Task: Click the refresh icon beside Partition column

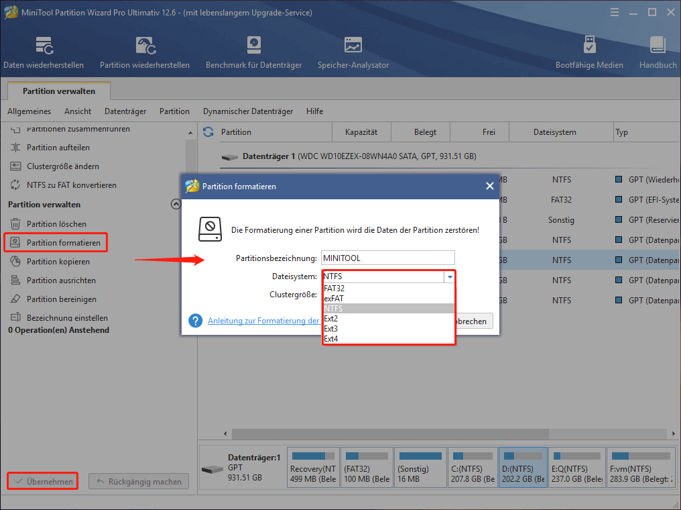Action: click(x=208, y=132)
